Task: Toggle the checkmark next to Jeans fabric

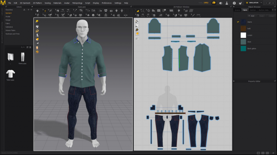Action: click(x=238, y=22)
